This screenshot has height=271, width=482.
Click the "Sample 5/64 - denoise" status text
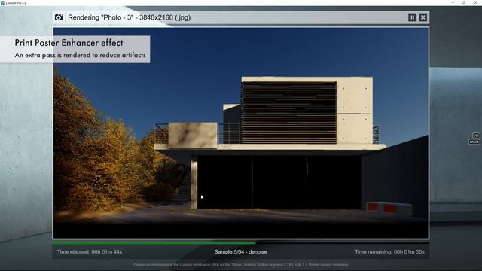tap(241, 252)
